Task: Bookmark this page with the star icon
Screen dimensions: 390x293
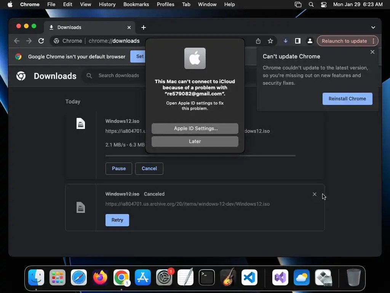Action: (270, 41)
